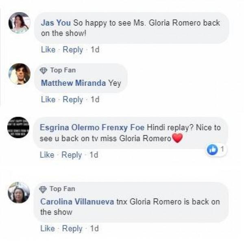Image resolution: width=244 pixels, height=244 pixels.
Task: Click Esgrina Olermo Frenxy Foe's dark avatar
Action: (18, 127)
